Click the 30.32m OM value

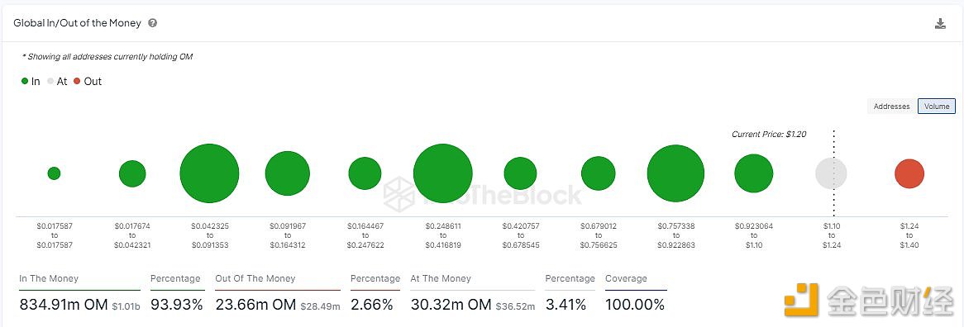451,305
